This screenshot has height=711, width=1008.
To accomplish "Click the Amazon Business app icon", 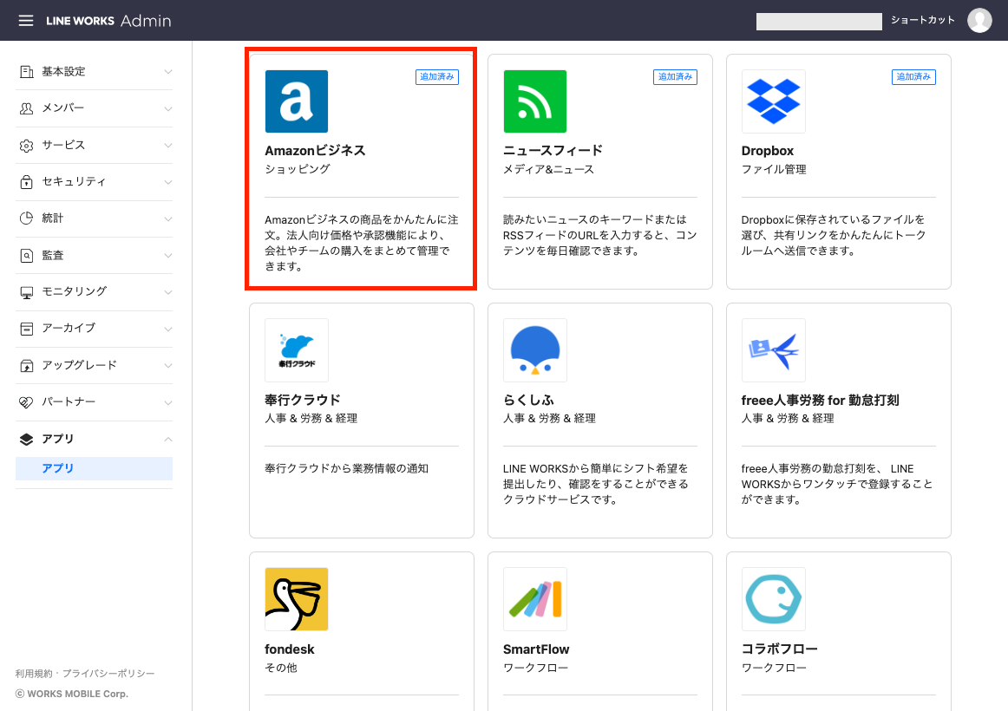I will (x=297, y=101).
